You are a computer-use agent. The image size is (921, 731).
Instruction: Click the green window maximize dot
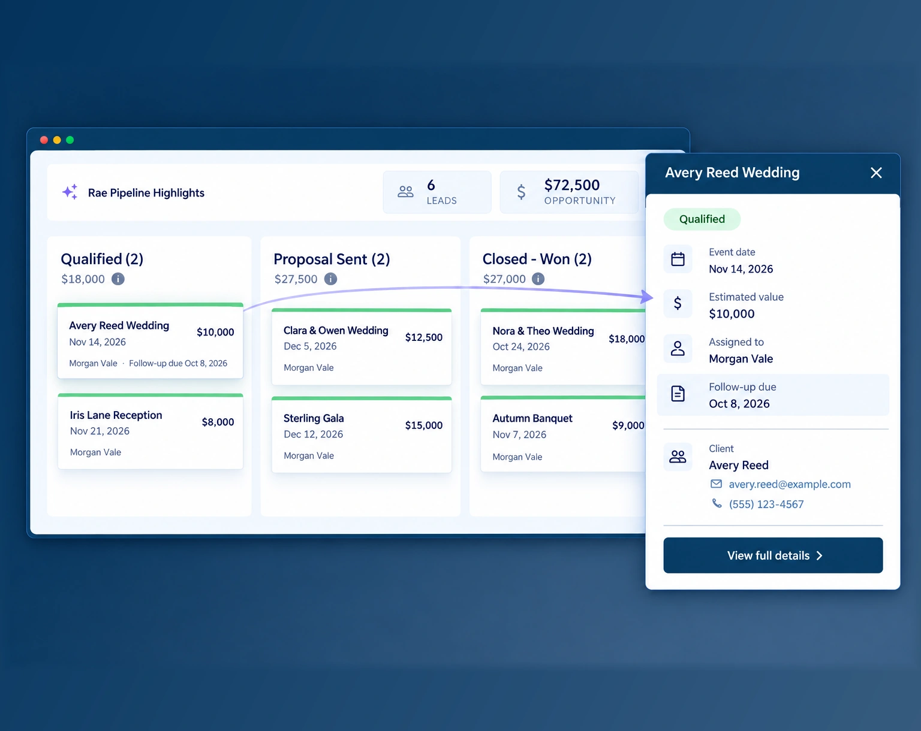[70, 140]
